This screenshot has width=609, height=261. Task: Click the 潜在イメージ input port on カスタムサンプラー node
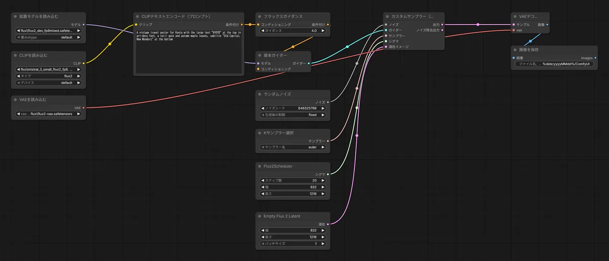click(386, 47)
